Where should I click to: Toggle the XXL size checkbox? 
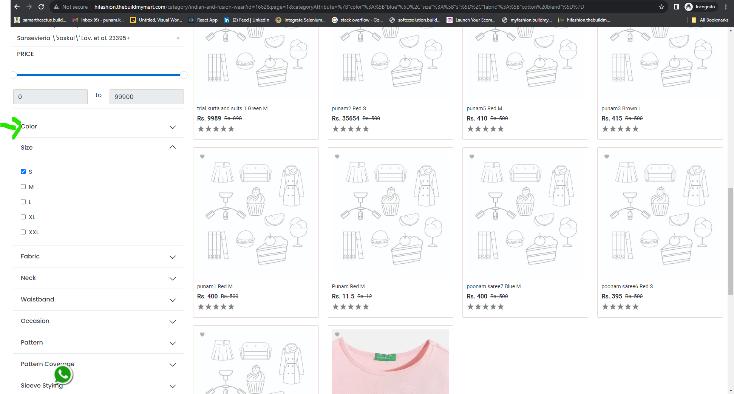[x=23, y=232]
